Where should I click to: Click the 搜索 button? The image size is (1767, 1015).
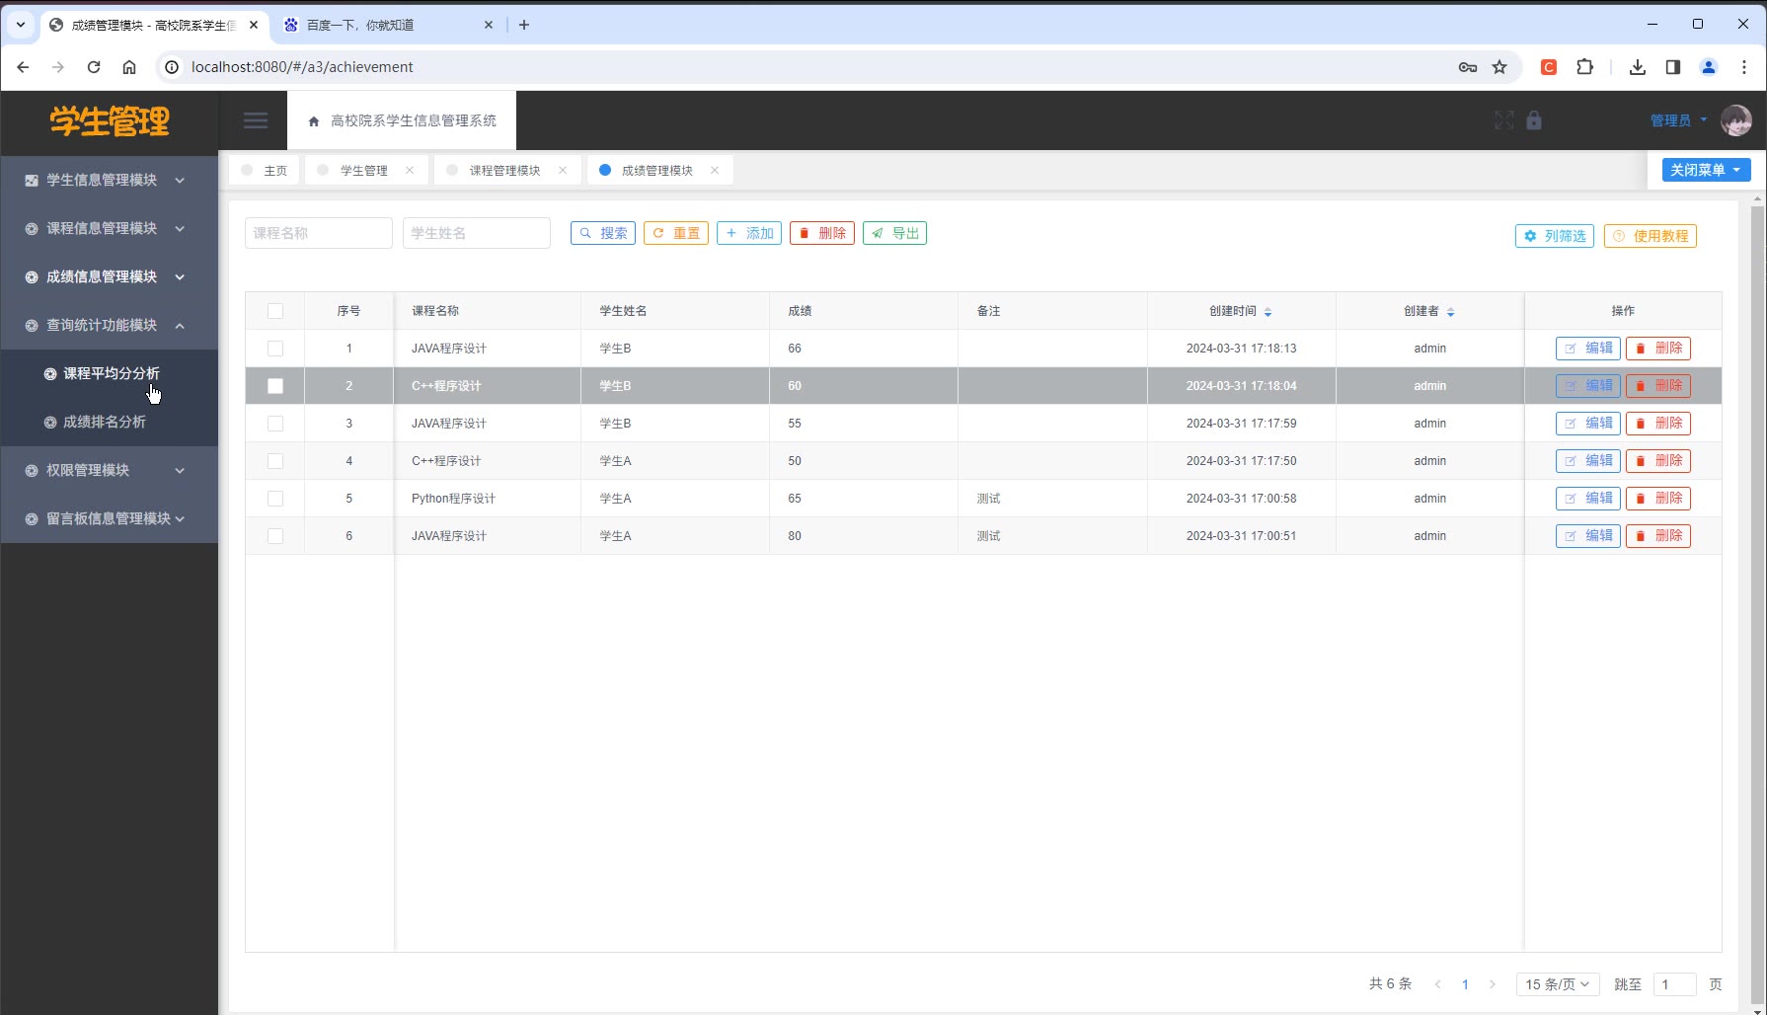click(603, 233)
